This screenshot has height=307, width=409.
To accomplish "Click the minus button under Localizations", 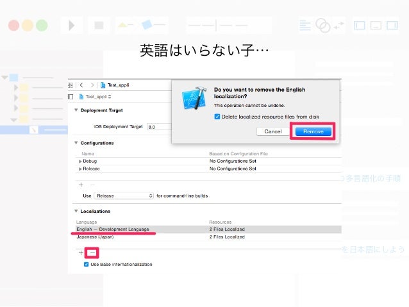I will [x=92, y=253].
